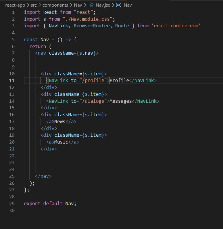Click line number 29 in the gutter
The image size is (223, 229).
pyautogui.click(x=12, y=203)
